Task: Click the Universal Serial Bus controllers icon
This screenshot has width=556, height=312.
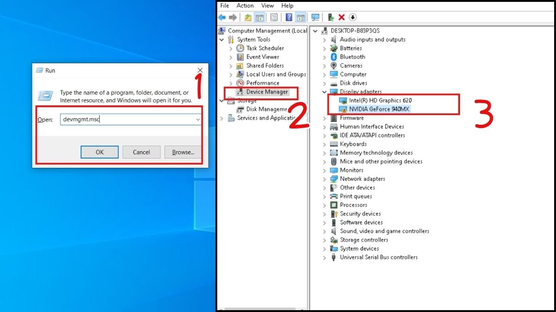Action: [334, 257]
